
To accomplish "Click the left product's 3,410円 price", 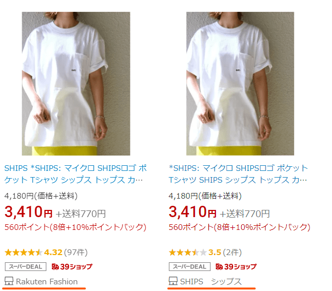I will click(x=28, y=212).
